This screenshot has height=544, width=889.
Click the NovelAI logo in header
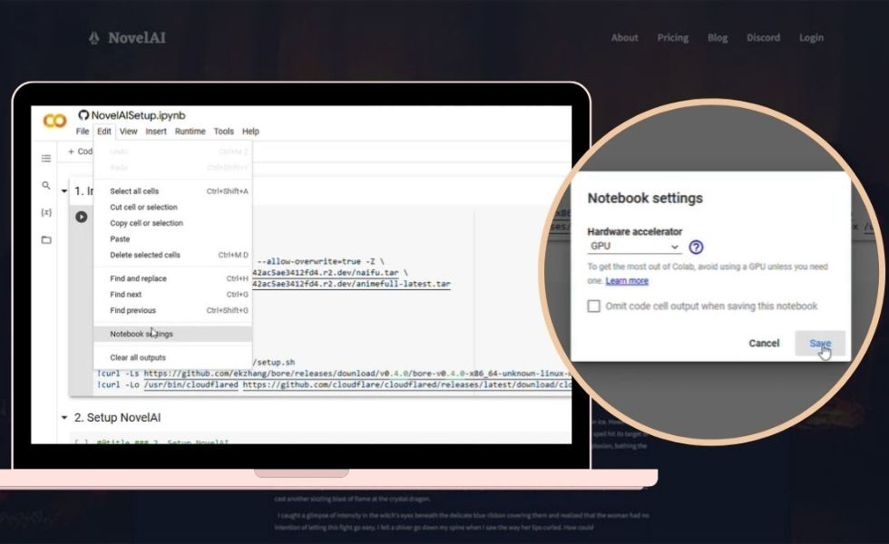click(128, 38)
